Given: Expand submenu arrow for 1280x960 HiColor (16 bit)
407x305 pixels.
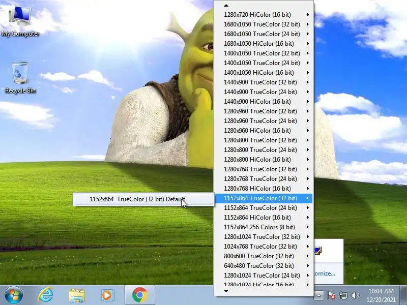Looking at the screenshot, I should point(308,131).
